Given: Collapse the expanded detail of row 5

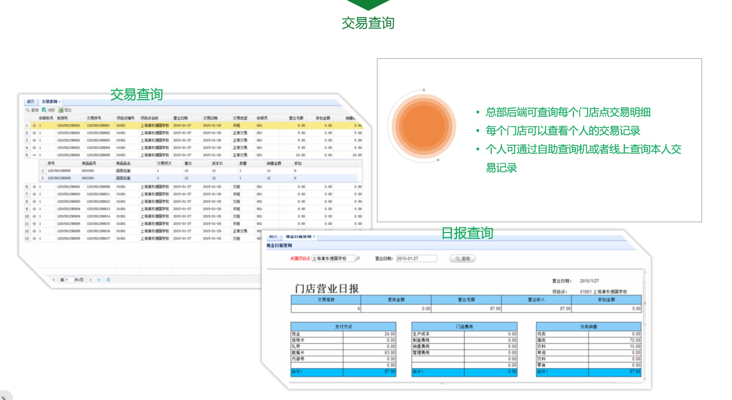Looking at the screenshot, I should tap(34, 155).
